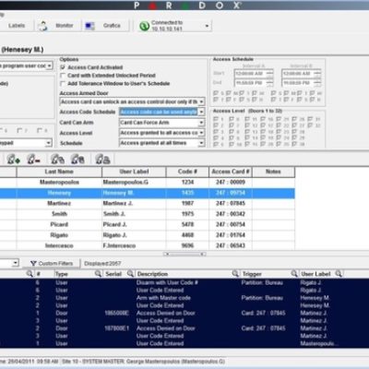Click the Custom Filters button
Image resolution: width=369 pixels, height=369 pixels.
52,263
